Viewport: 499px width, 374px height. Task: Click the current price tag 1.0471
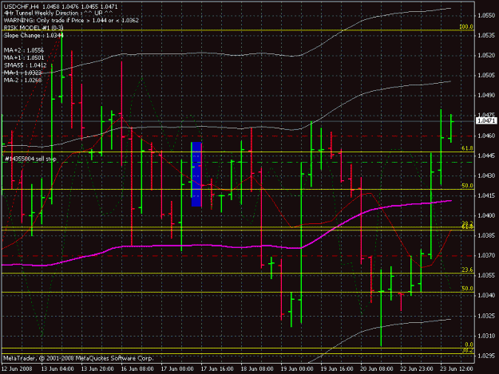[486, 120]
